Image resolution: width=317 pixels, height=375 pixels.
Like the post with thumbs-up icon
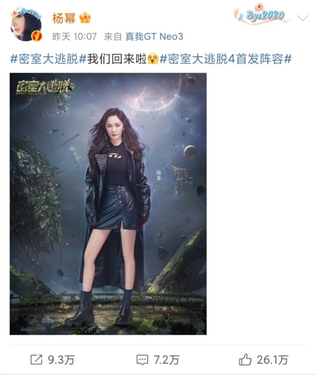245,360
